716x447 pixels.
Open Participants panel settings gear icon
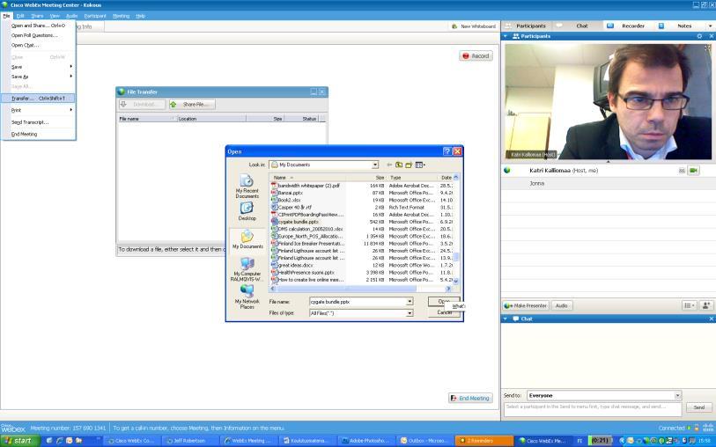[x=699, y=36]
